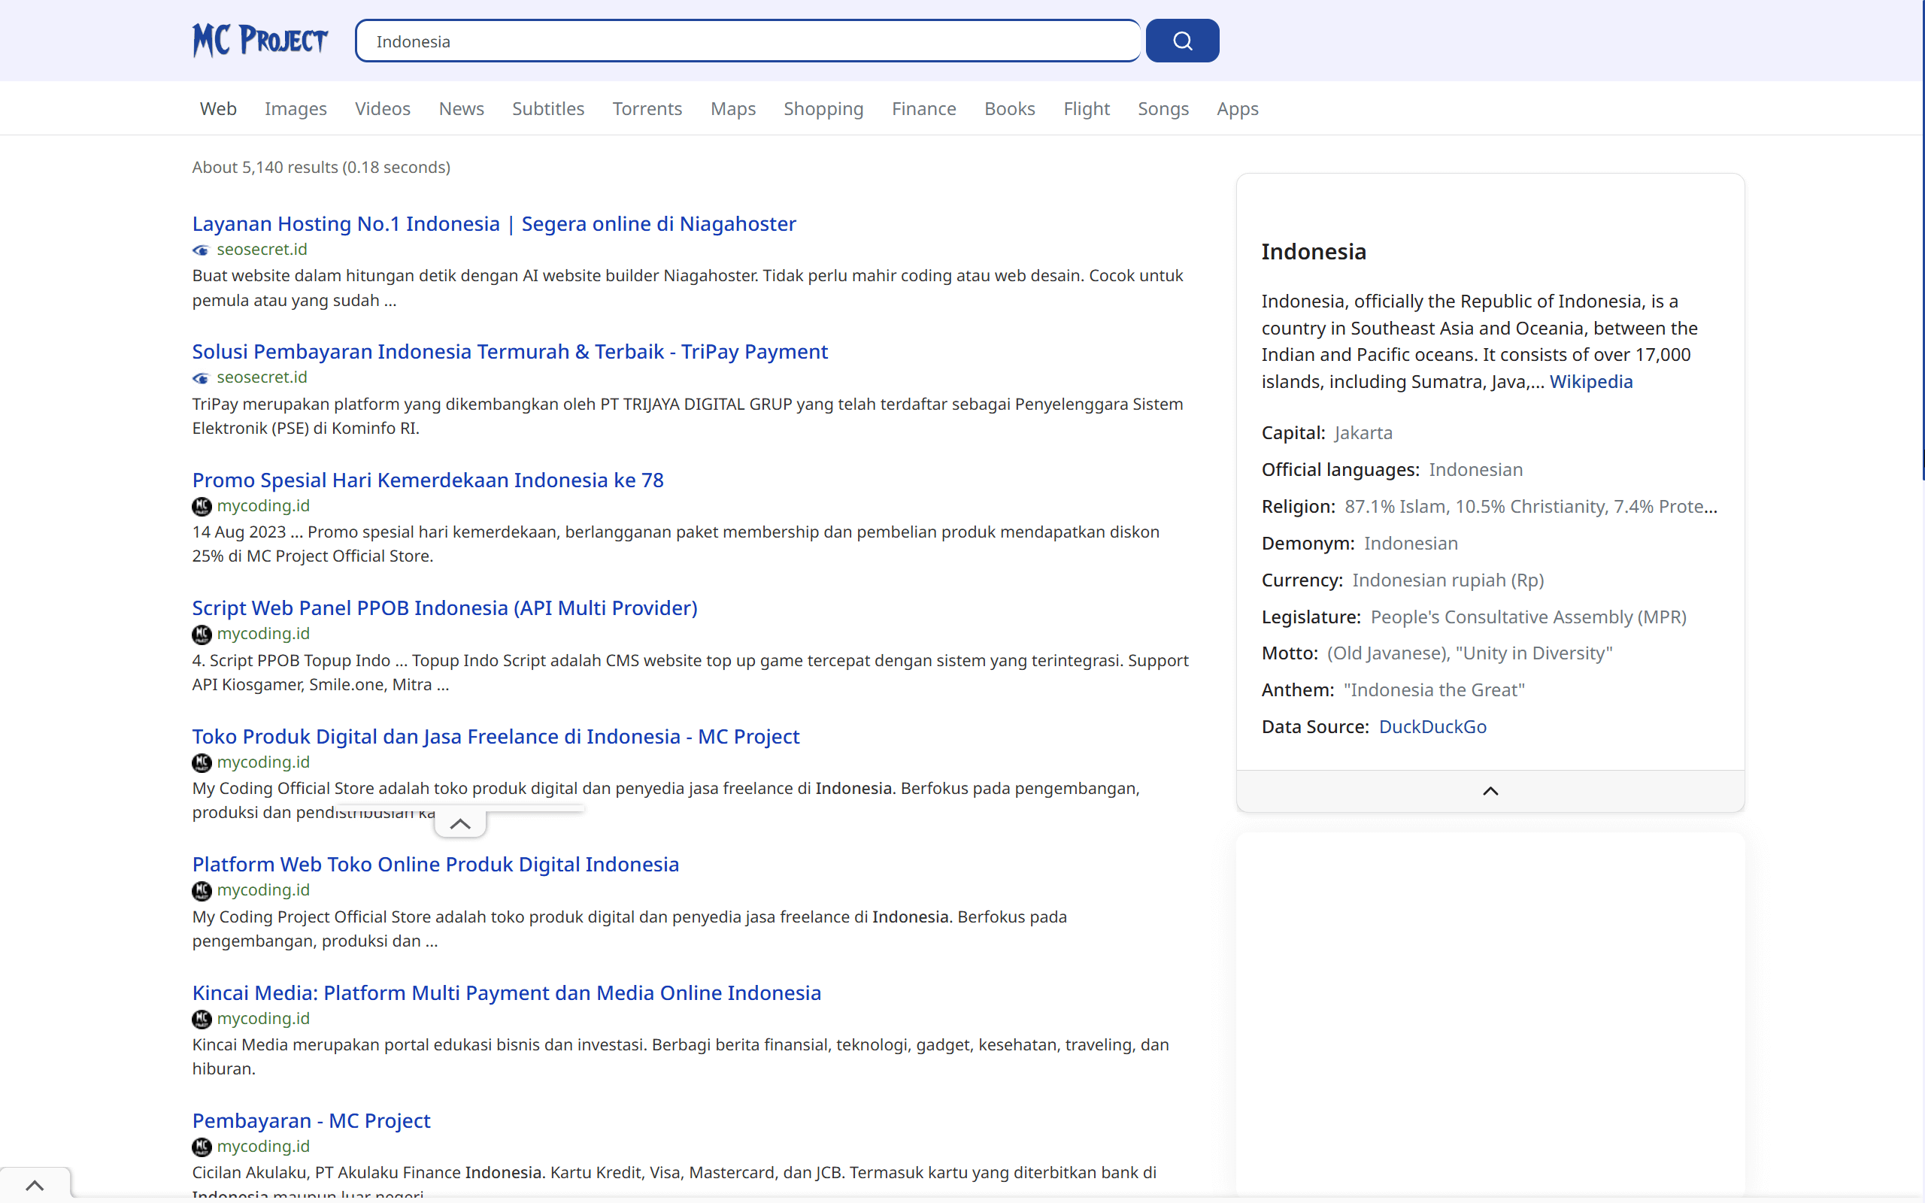Click the seosecret.id favicon under Niagahoster result
1925x1203 pixels.
[201, 249]
